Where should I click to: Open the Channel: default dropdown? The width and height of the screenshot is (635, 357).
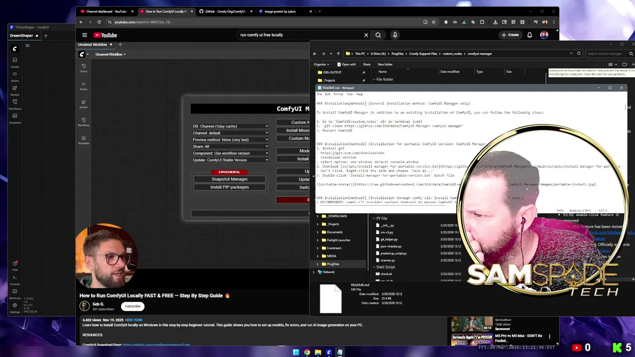(230, 133)
